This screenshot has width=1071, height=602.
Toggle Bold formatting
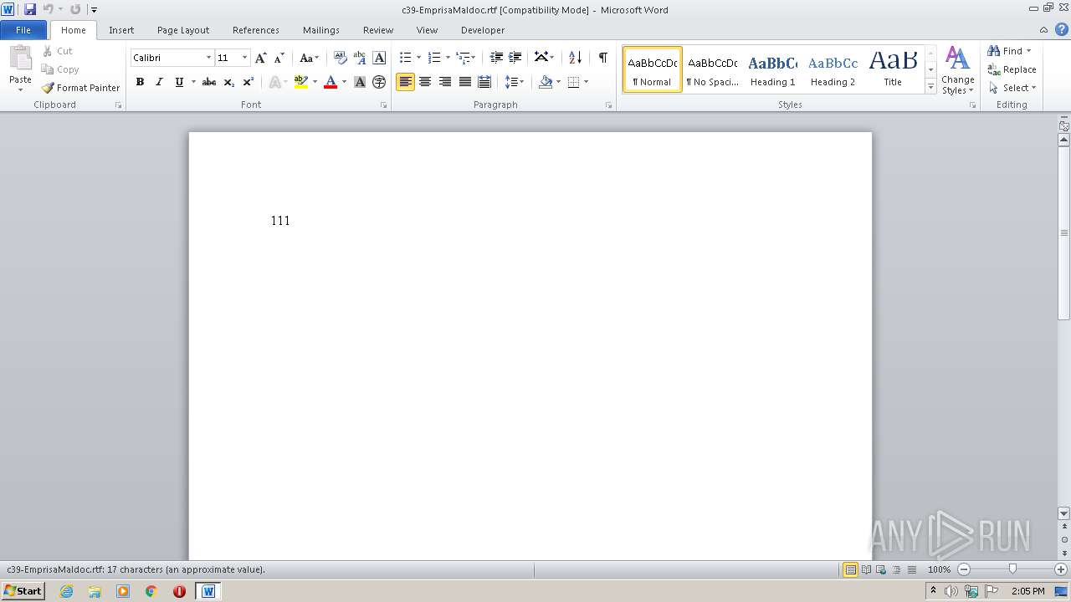click(140, 82)
